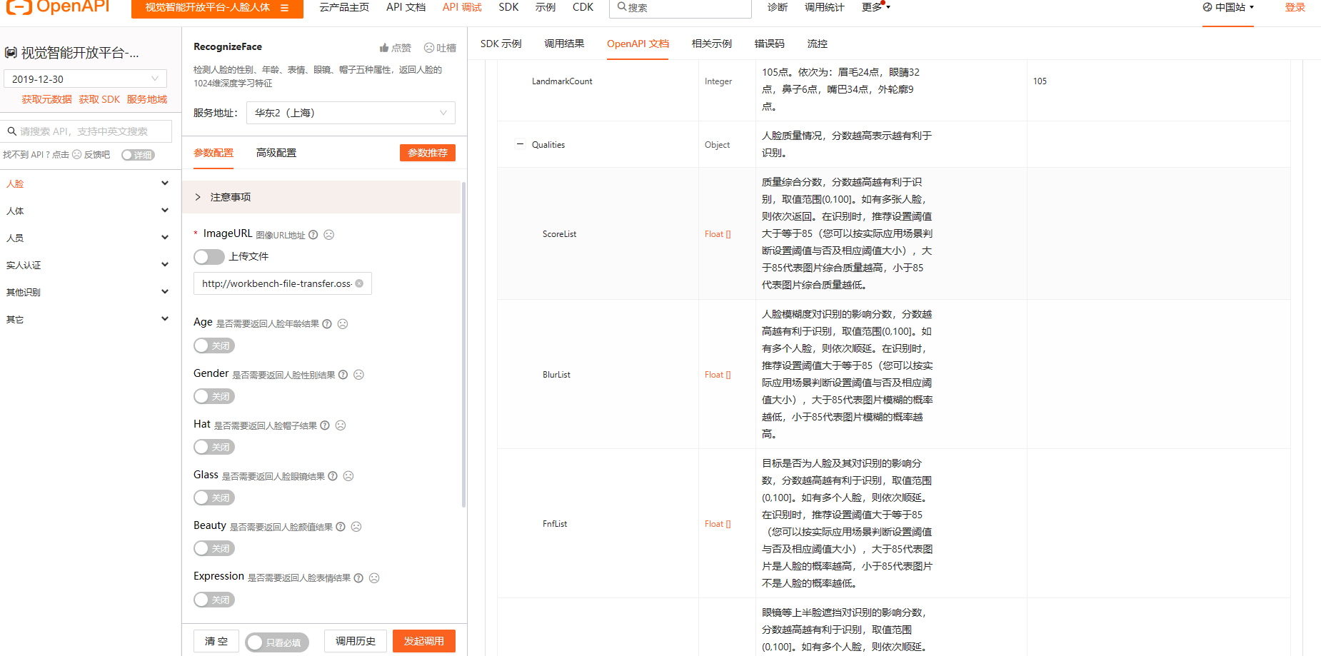Open the 更多 menu

coord(876,7)
